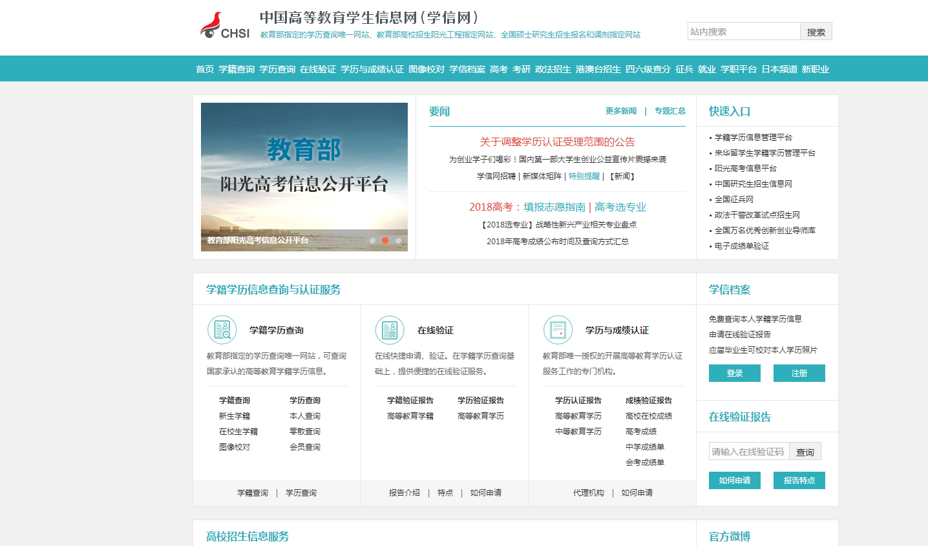Select the first carousel dot indicator
The image size is (928, 546).
tap(372, 240)
